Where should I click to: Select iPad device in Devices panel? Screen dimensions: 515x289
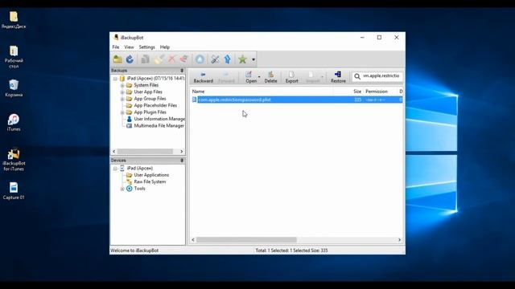[139, 168]
